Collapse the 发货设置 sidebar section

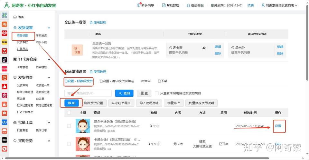tap(49, 28)
